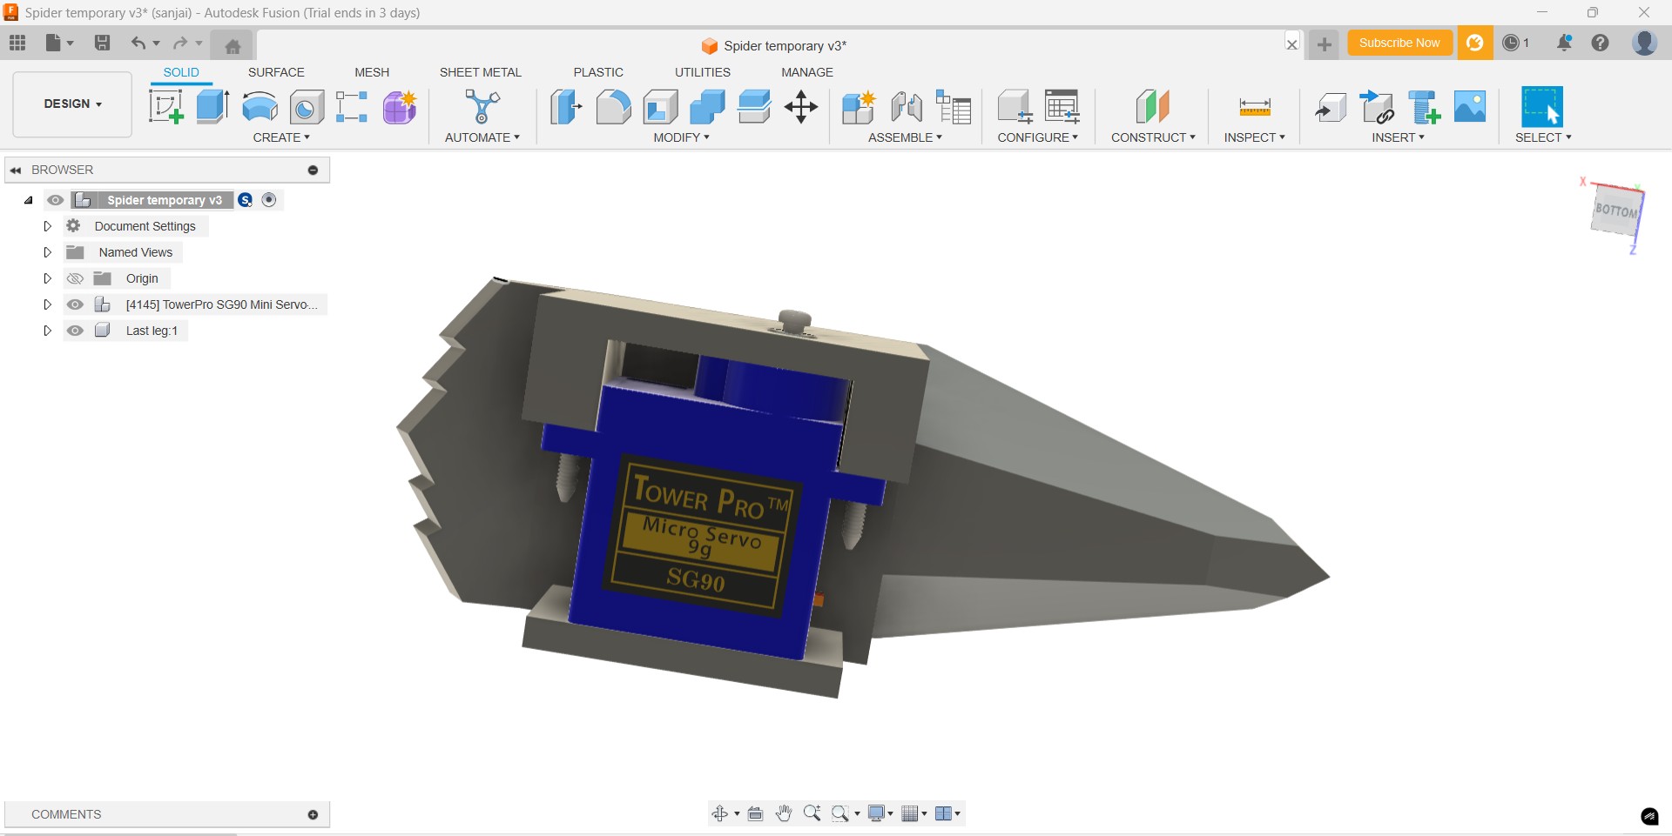This screenshot has height=836, width=1672.
Task: Hide the TowerPro SG90 Mini Servo component
Action: click(x=75, y=304)
